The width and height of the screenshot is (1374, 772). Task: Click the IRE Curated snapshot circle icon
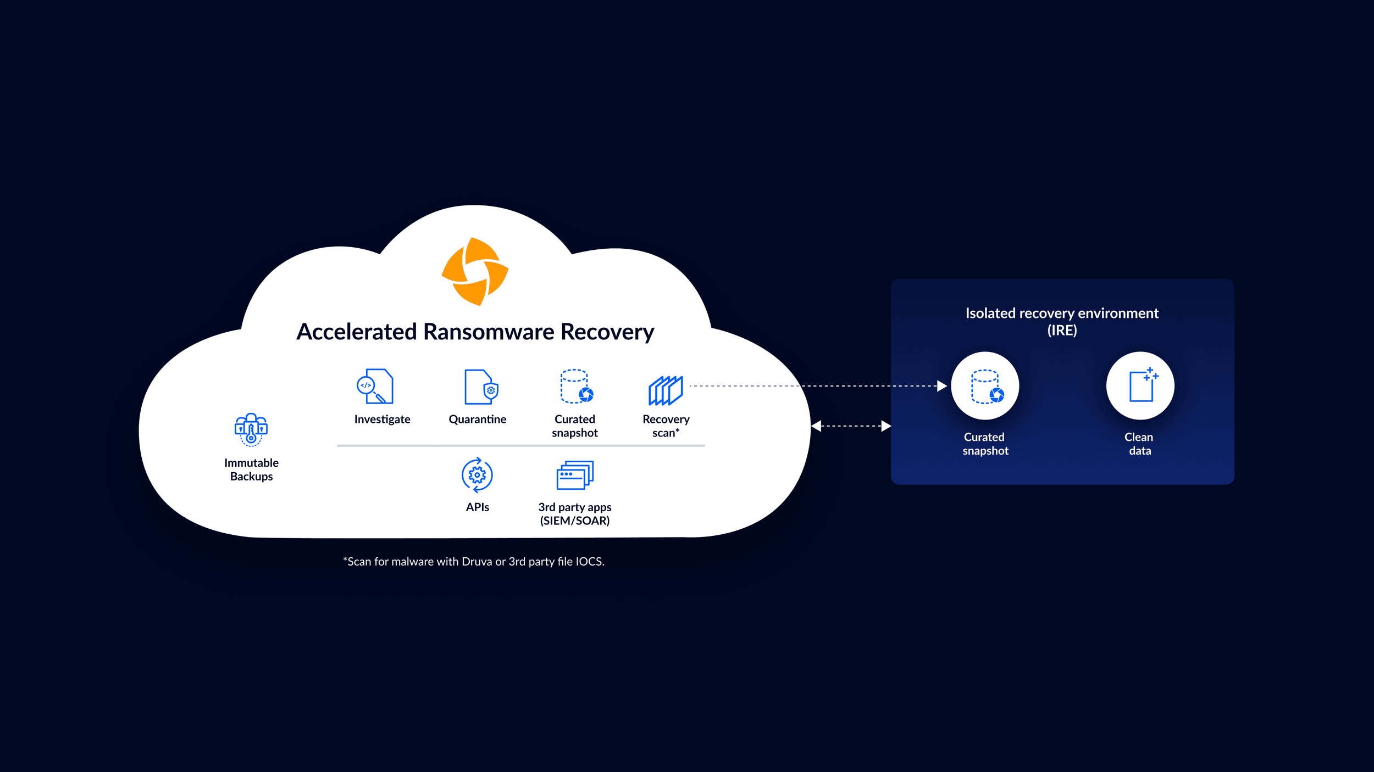click(985, 386)
